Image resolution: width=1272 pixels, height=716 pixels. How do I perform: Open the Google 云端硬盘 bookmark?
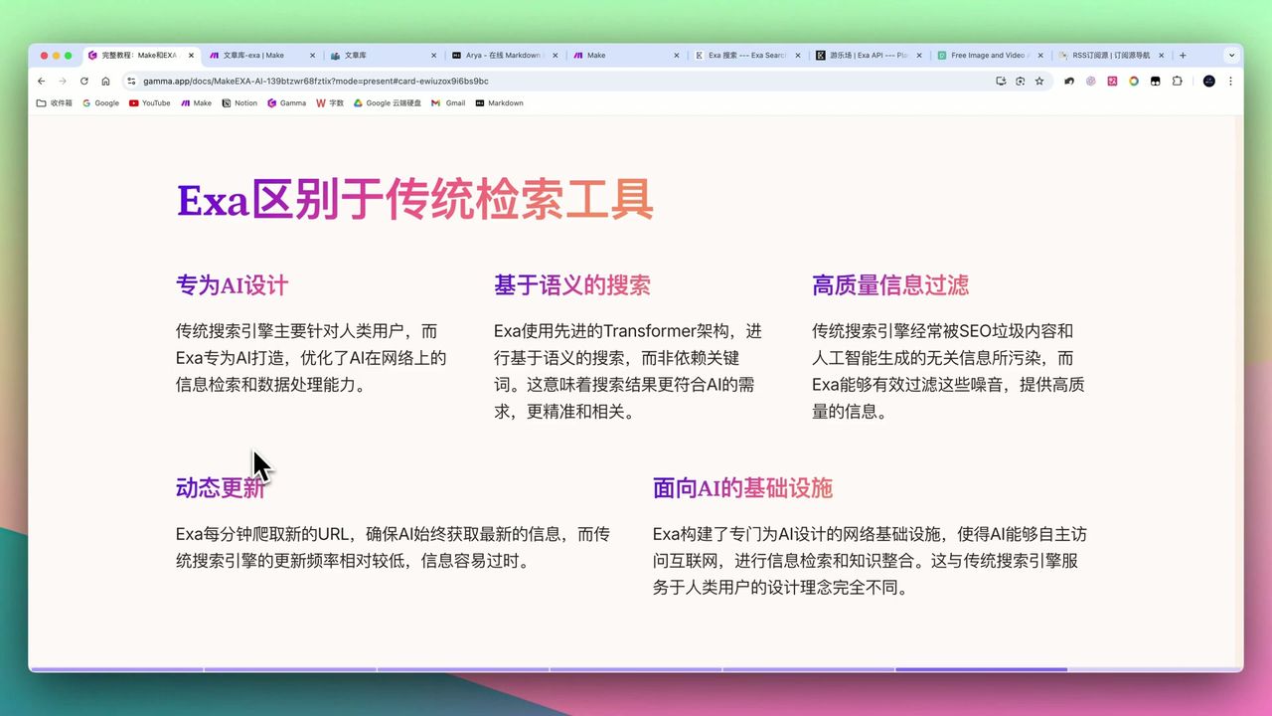387,102
